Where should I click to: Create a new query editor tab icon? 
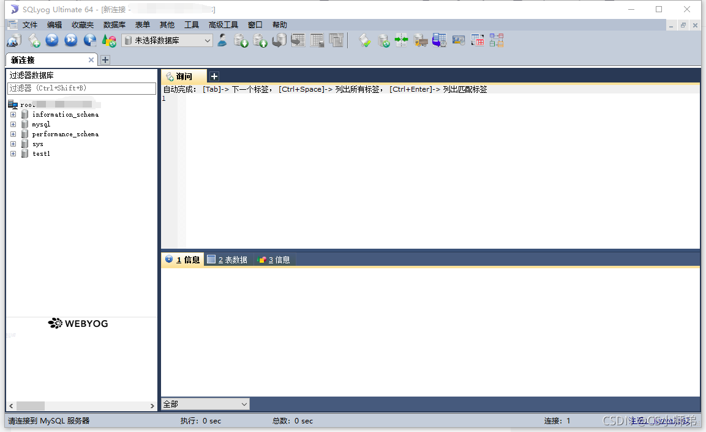click(x=34, y=40)
